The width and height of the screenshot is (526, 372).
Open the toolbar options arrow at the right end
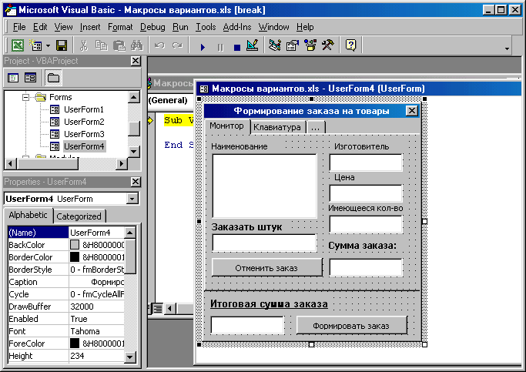tap(507, 49)
